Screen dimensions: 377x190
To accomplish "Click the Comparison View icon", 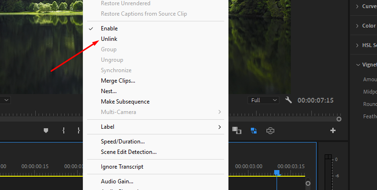I will [x=270, y=130].
